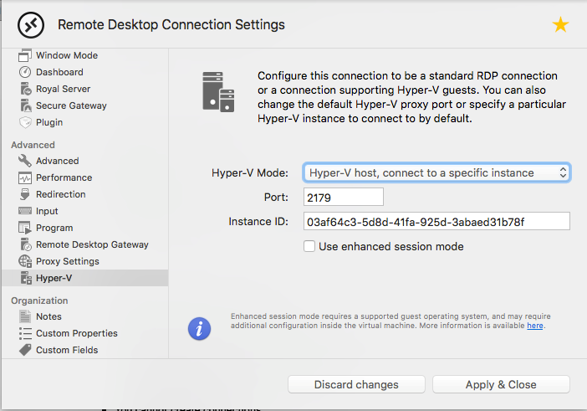Viewport: 587px width, 411px height.
Task: Click into the Port field
Action: coord(344,197)
